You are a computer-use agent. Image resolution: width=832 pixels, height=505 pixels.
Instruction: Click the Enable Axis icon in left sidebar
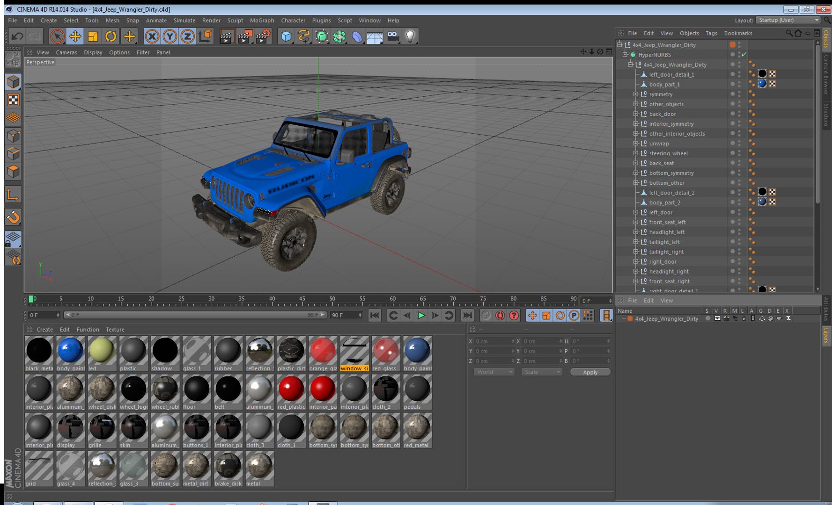click(13, 194)
